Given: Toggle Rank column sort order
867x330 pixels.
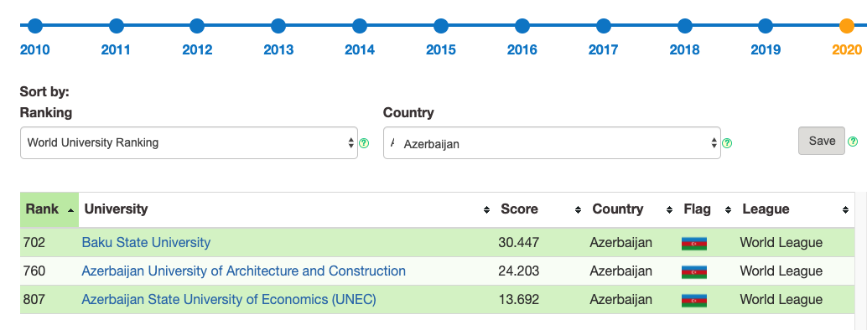Looking at the screenshot, I should (x=49, y=209).
